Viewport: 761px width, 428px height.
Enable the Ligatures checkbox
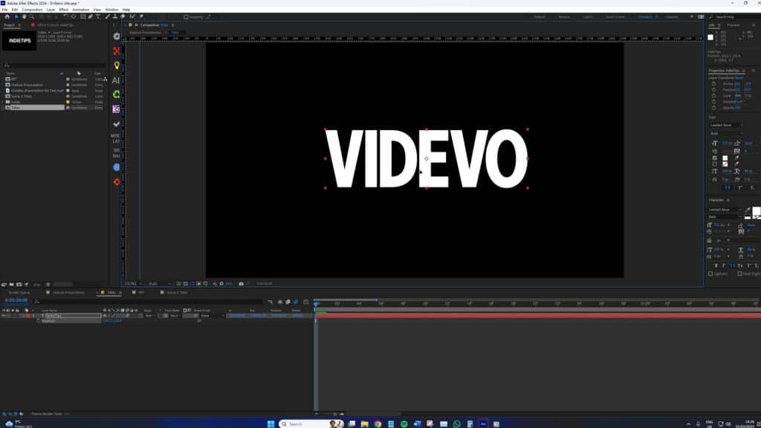click(710, 273)
